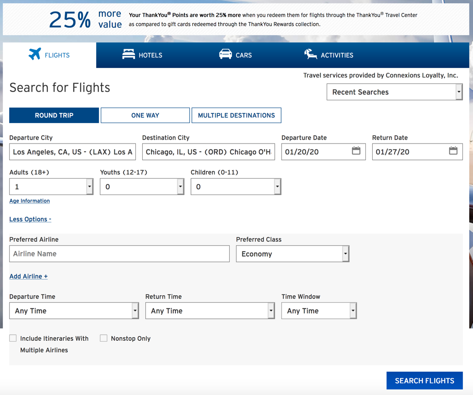Click the Airline Name input field
Viewport: 473px width, 395px height.
click(x=119, y=254)
